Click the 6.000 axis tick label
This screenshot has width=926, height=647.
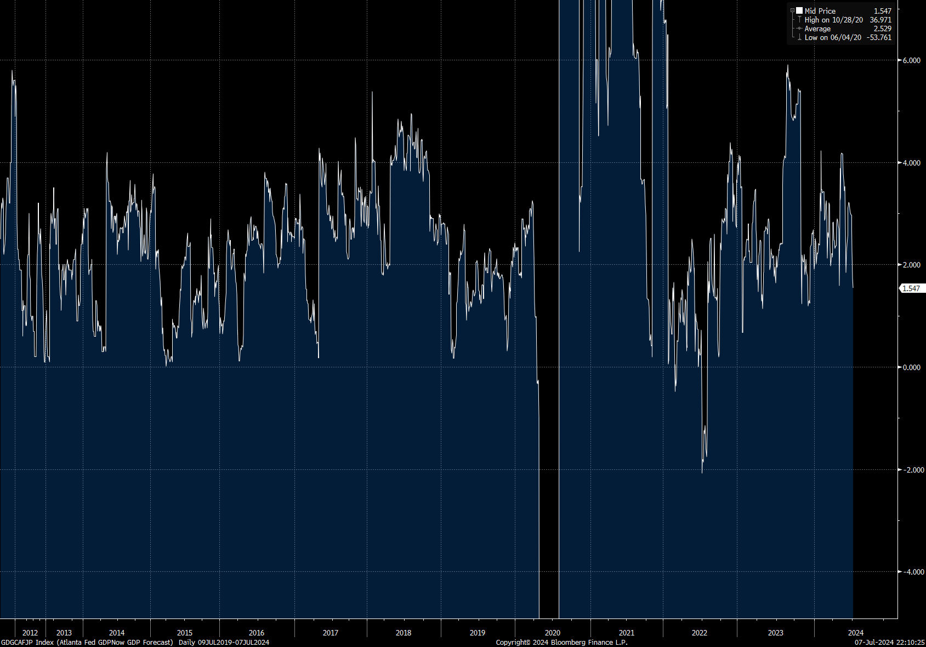pos(912,59)
